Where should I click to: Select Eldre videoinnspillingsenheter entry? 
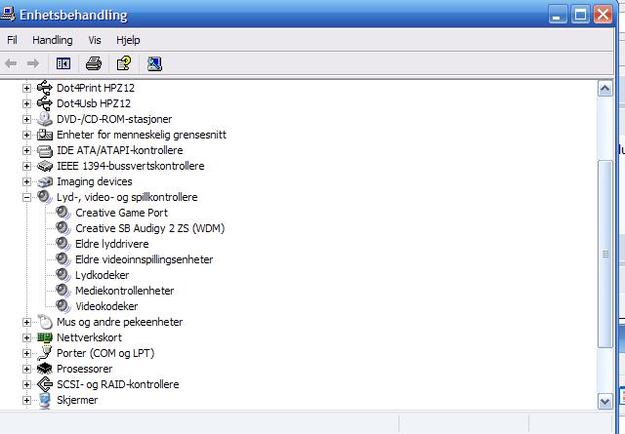144,259
